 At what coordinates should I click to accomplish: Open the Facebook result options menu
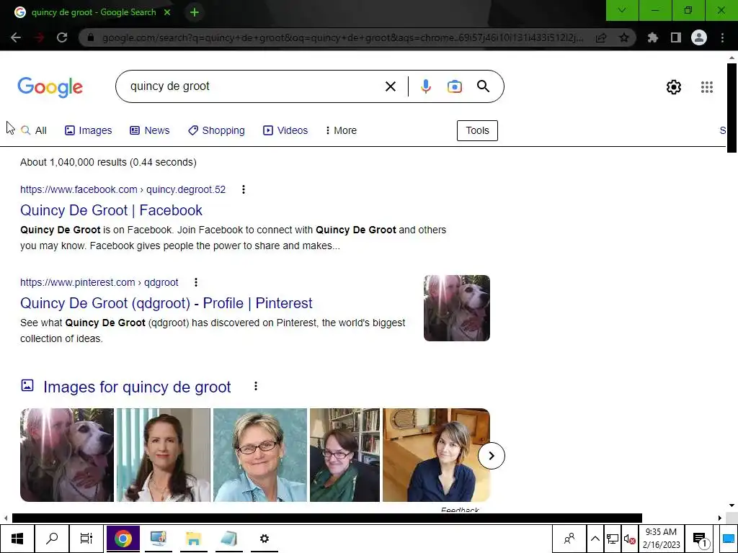(x=244, y=189)
